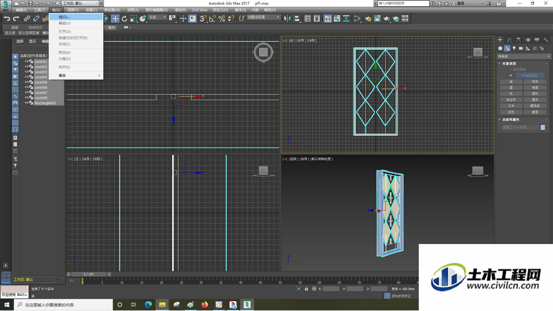Open the workspace selector dropdown
This screenshot has width=553, height=311.
(x=80, y=3)
